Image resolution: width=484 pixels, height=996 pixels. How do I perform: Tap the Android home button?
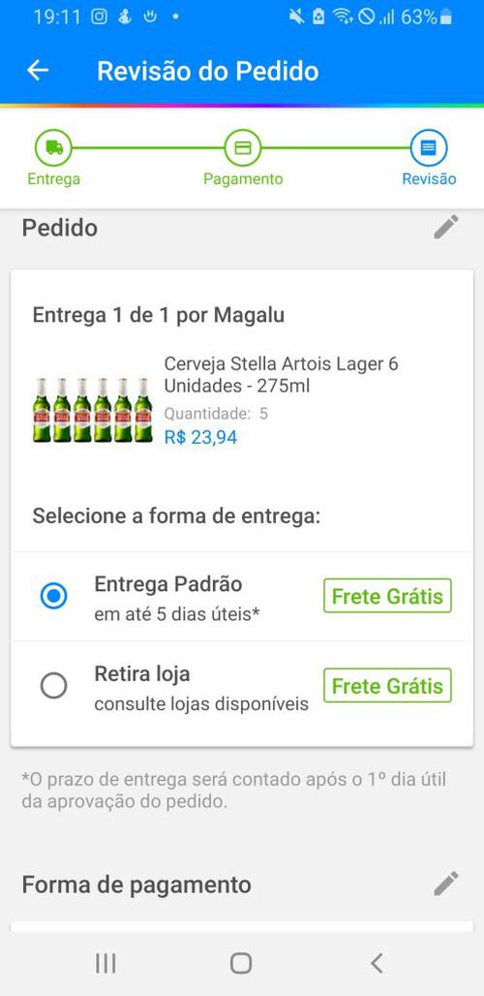(x=241, y=963)
